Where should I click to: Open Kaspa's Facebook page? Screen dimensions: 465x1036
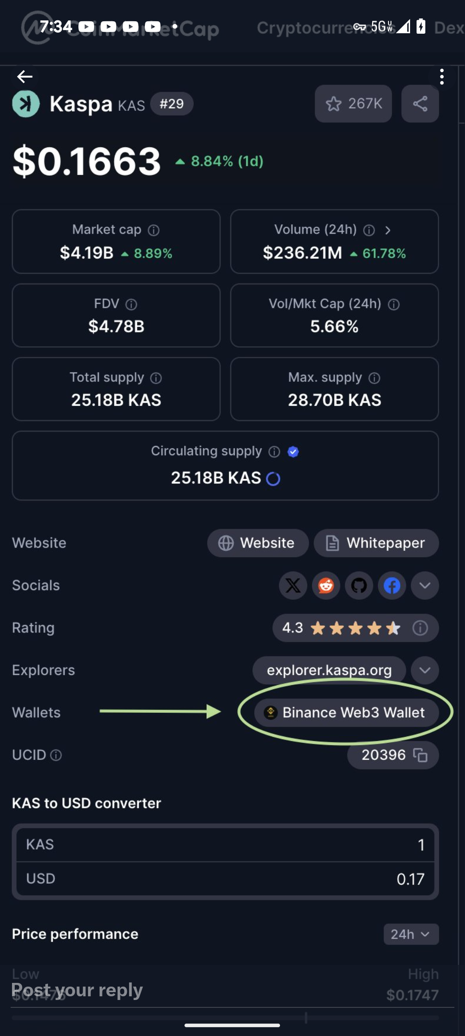coord(392,585)
